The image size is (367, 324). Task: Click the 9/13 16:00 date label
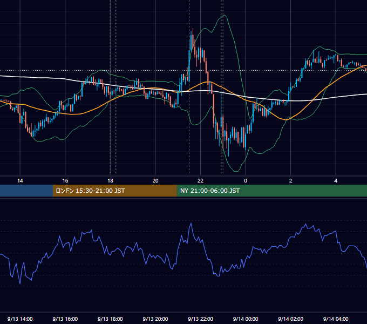click(x=65, y=319)
